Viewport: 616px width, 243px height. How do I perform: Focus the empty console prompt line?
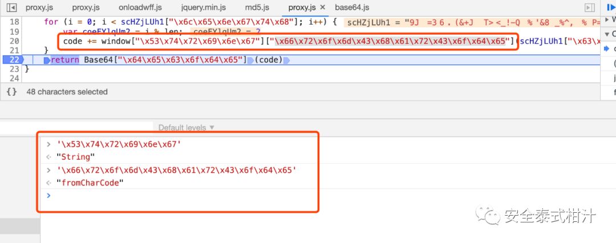pyautogui.click(x=171, y=196)
